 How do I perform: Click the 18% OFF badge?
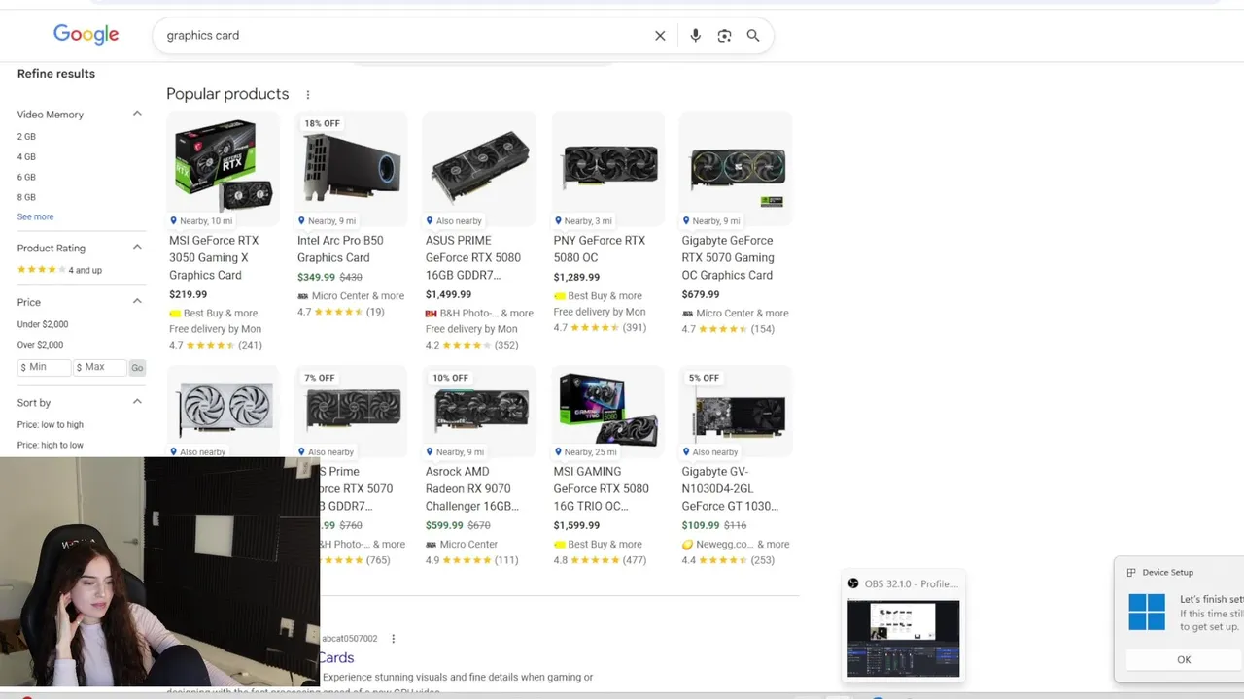pos(322,124)
